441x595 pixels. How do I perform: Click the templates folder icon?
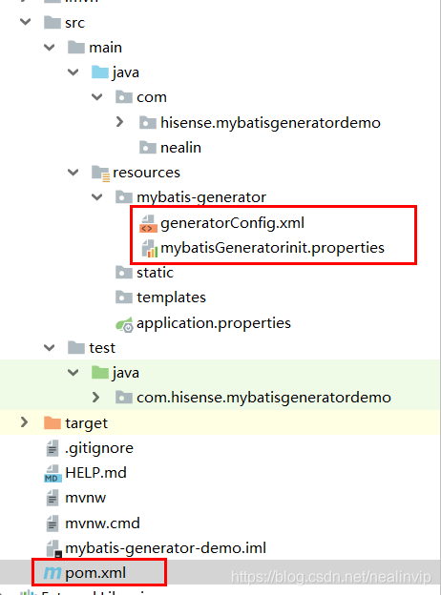[x=124, y=297]
